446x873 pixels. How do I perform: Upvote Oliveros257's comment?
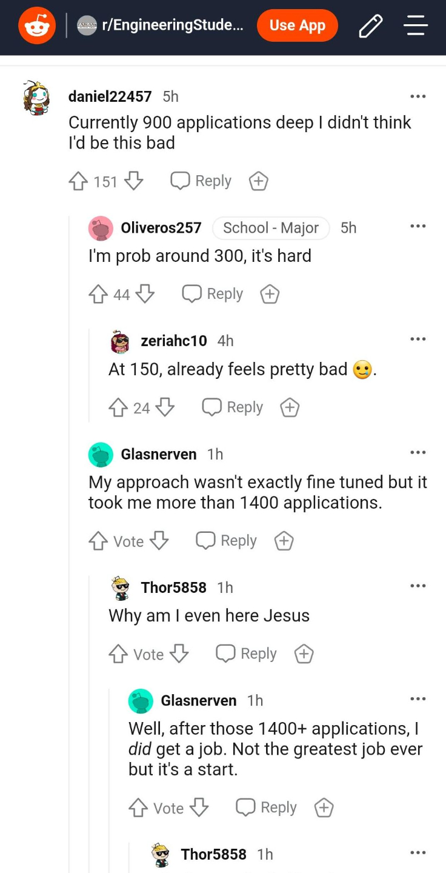pos(98,294)
